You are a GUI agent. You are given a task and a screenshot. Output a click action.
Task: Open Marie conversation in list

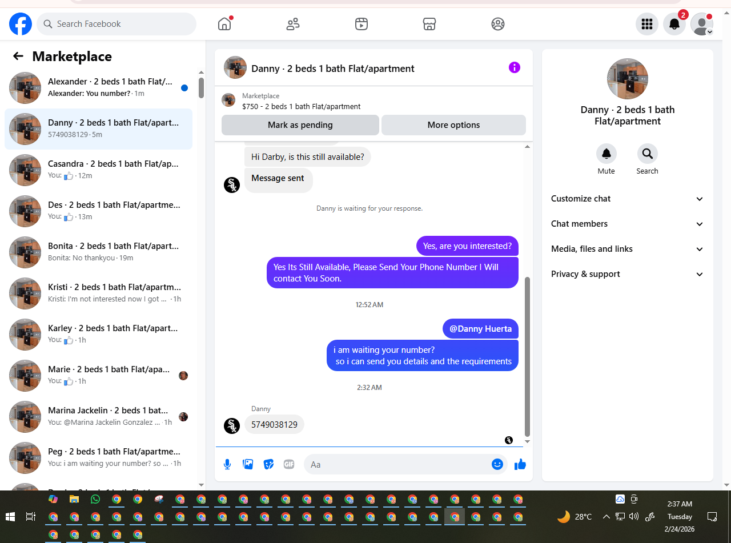98,376
